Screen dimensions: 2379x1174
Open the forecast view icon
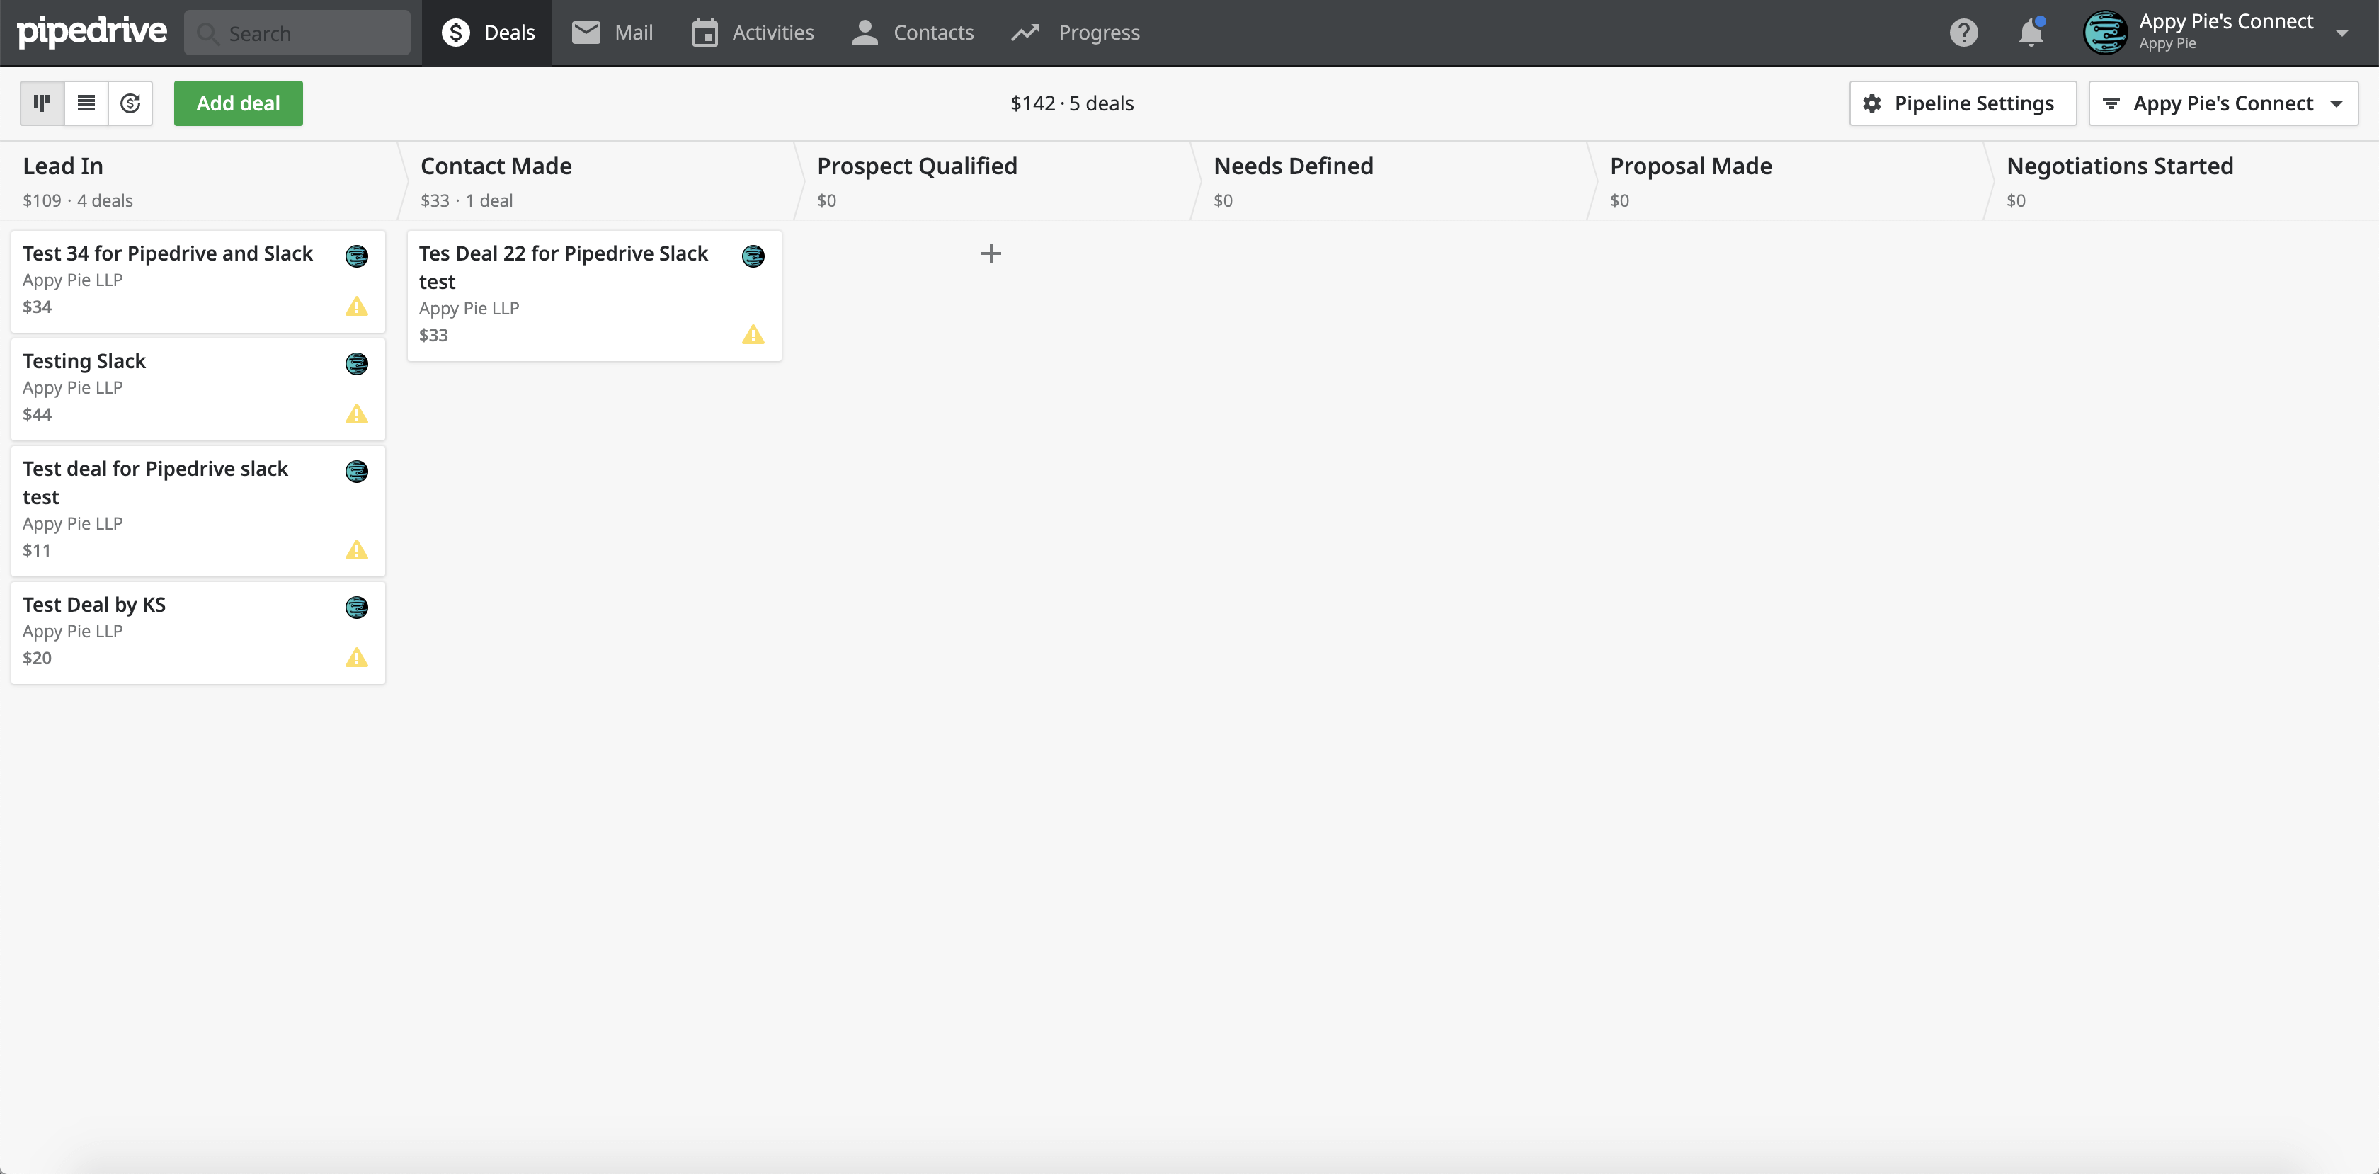130,103
